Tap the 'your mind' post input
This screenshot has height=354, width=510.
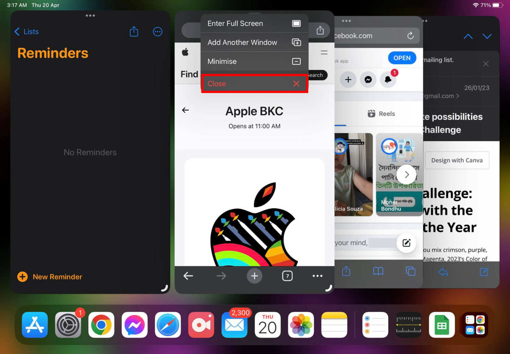tap(365, 243)
